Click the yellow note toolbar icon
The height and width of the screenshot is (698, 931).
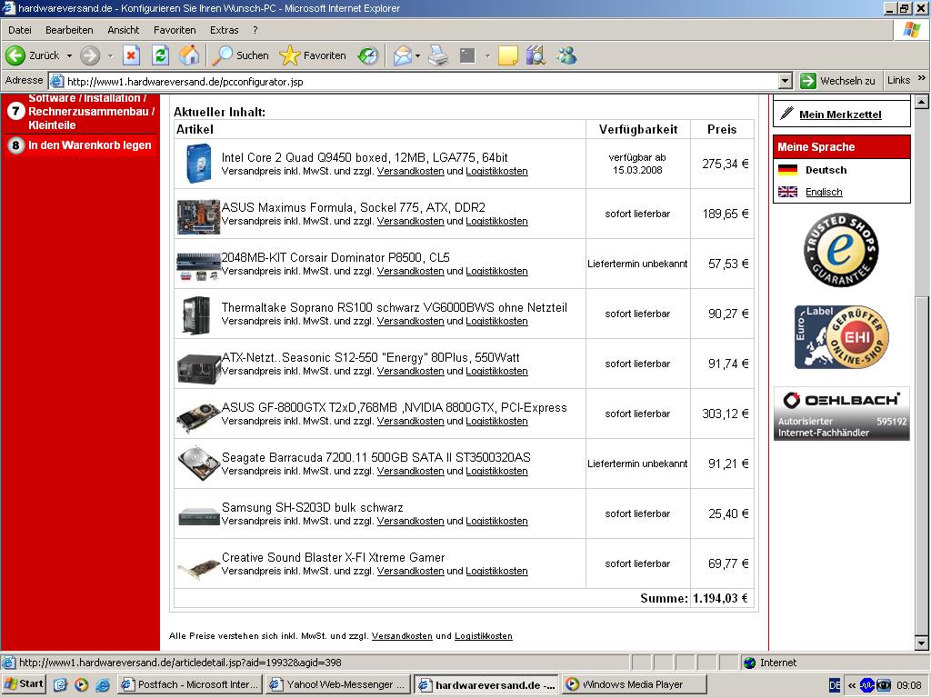507,55
